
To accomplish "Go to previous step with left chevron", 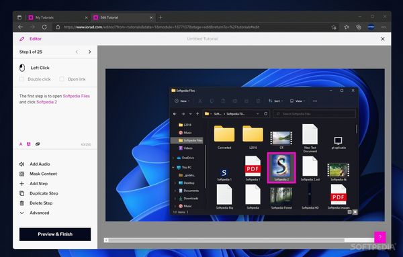I will point(77,52).
